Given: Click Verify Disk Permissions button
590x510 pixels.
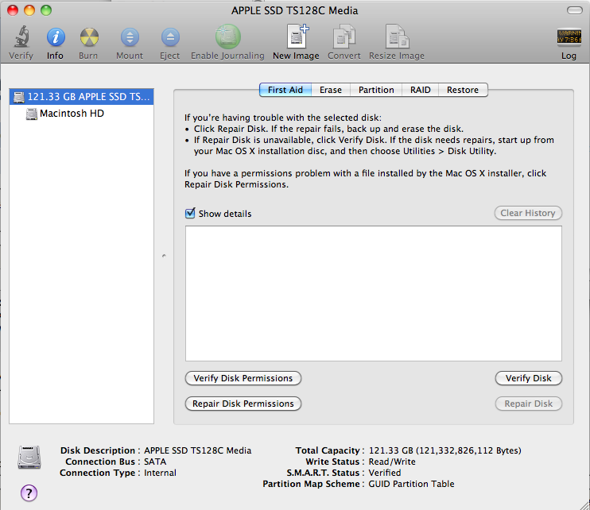Looking at the screenshot, I should pyautogui.click(x=243, y=378).
